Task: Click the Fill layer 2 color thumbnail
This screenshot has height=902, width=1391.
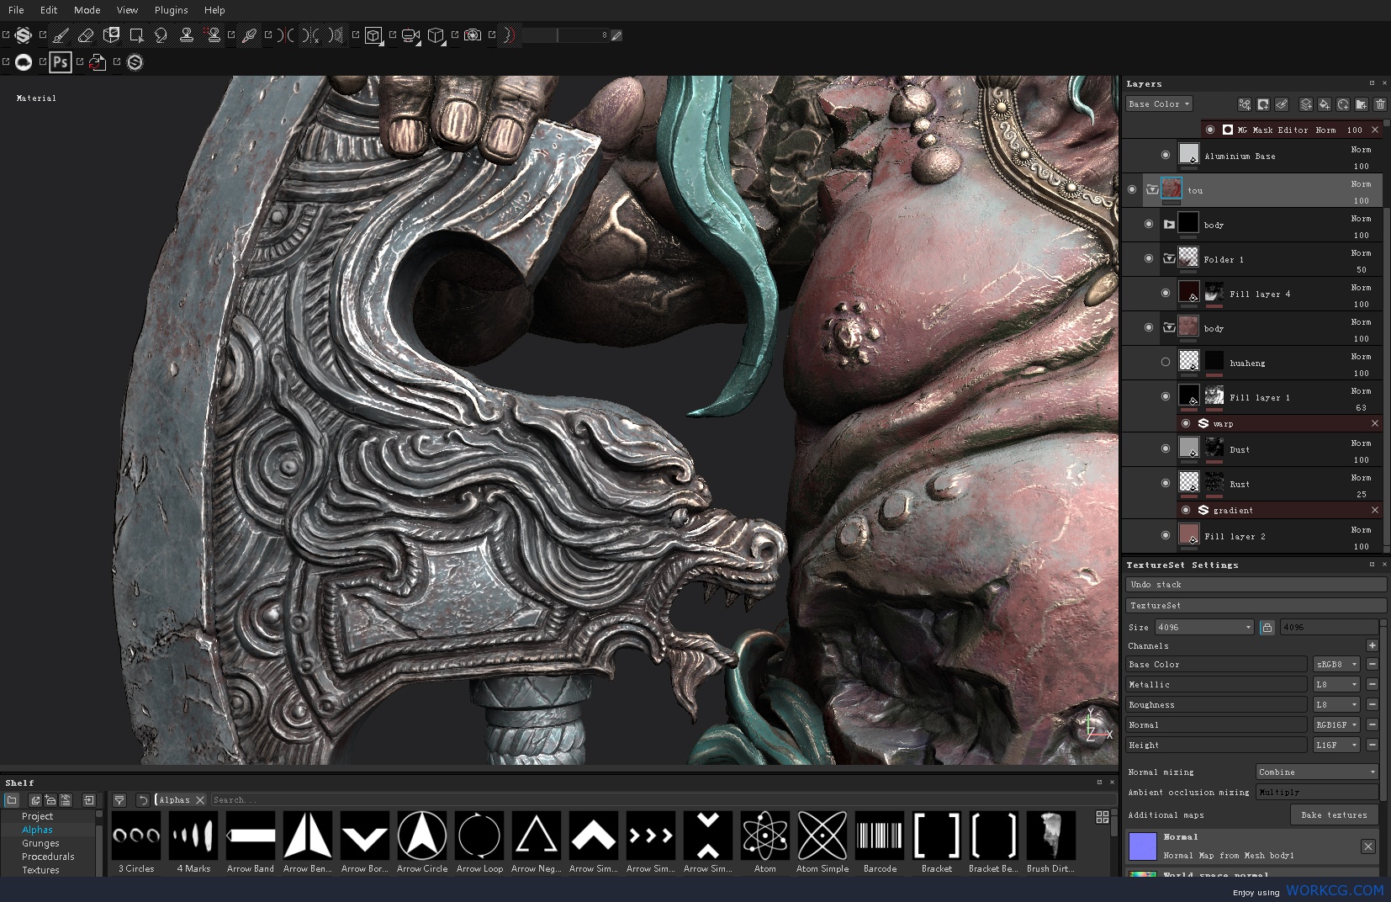Action: coord(1188,534)
